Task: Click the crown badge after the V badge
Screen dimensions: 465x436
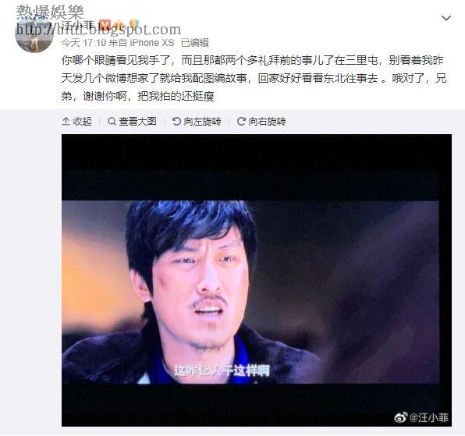Action: point(119,25)
